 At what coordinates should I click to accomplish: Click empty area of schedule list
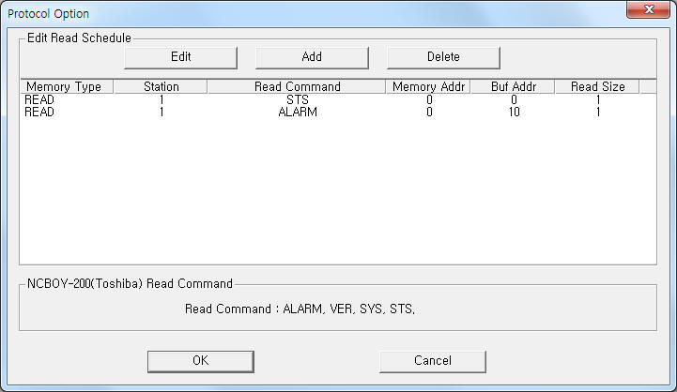(338, 197)
